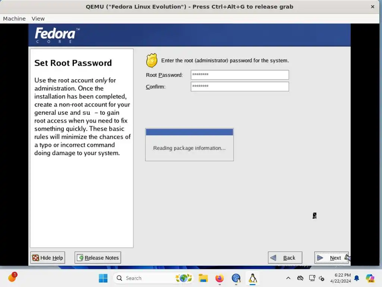Click the Fedora Core logo
382x287 pixels.
pos(57,35)
